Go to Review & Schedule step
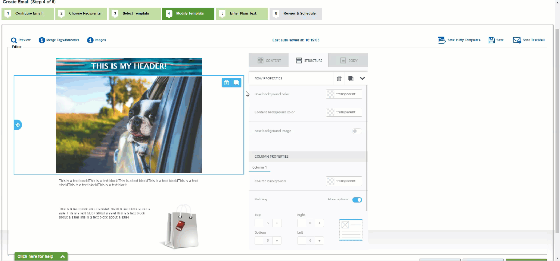 tap(295, 13)
